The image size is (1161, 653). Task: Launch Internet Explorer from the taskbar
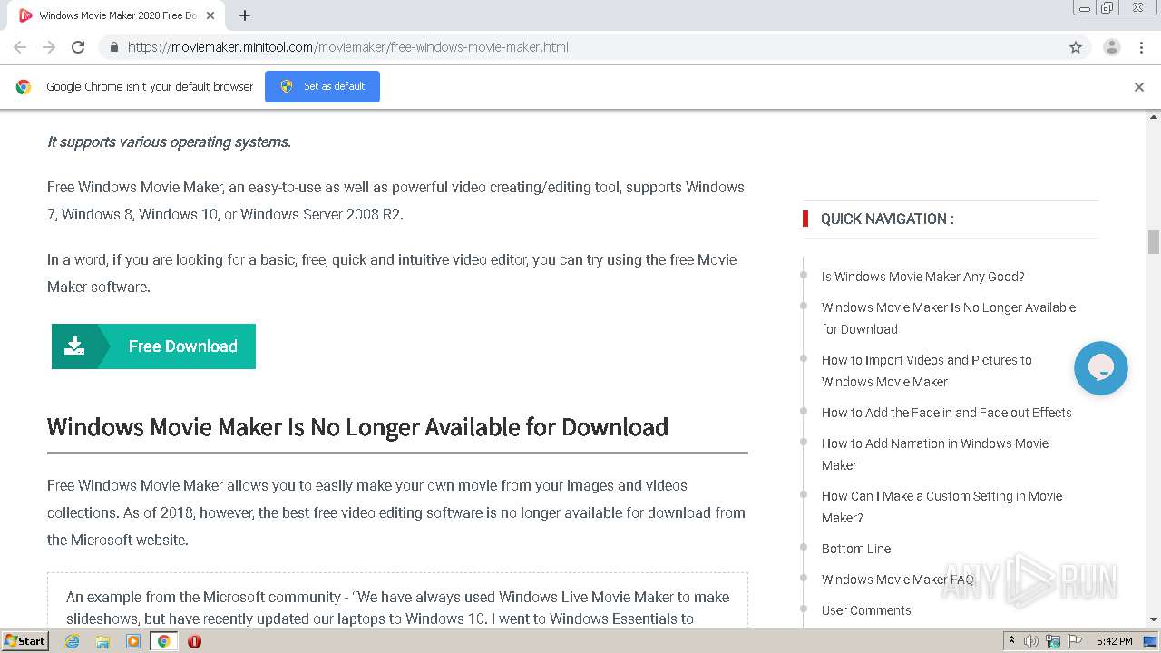click(x=72, y=641)
